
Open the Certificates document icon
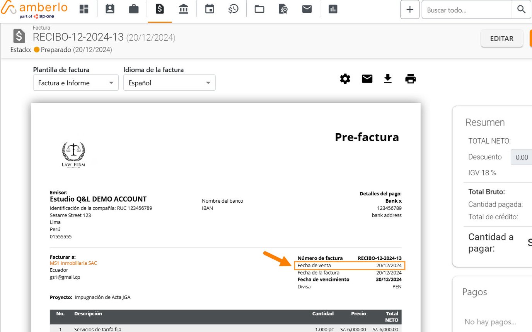pyautogui.click(x=283, y=8)
